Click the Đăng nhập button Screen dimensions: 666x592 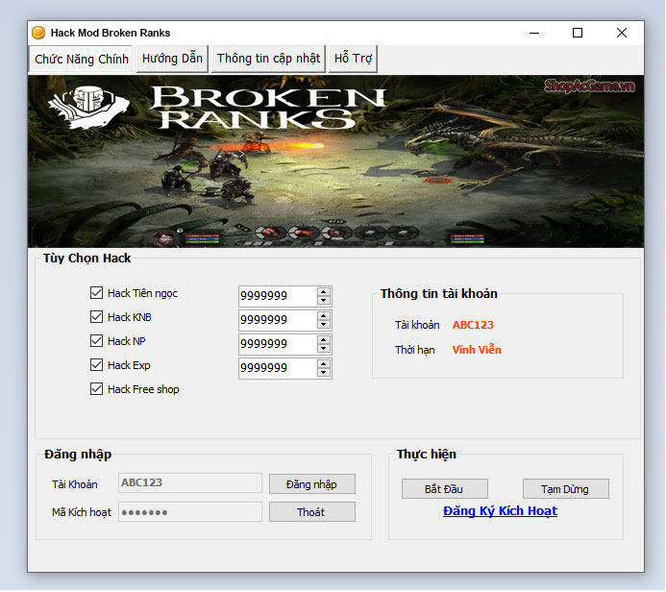coord(311,484)
